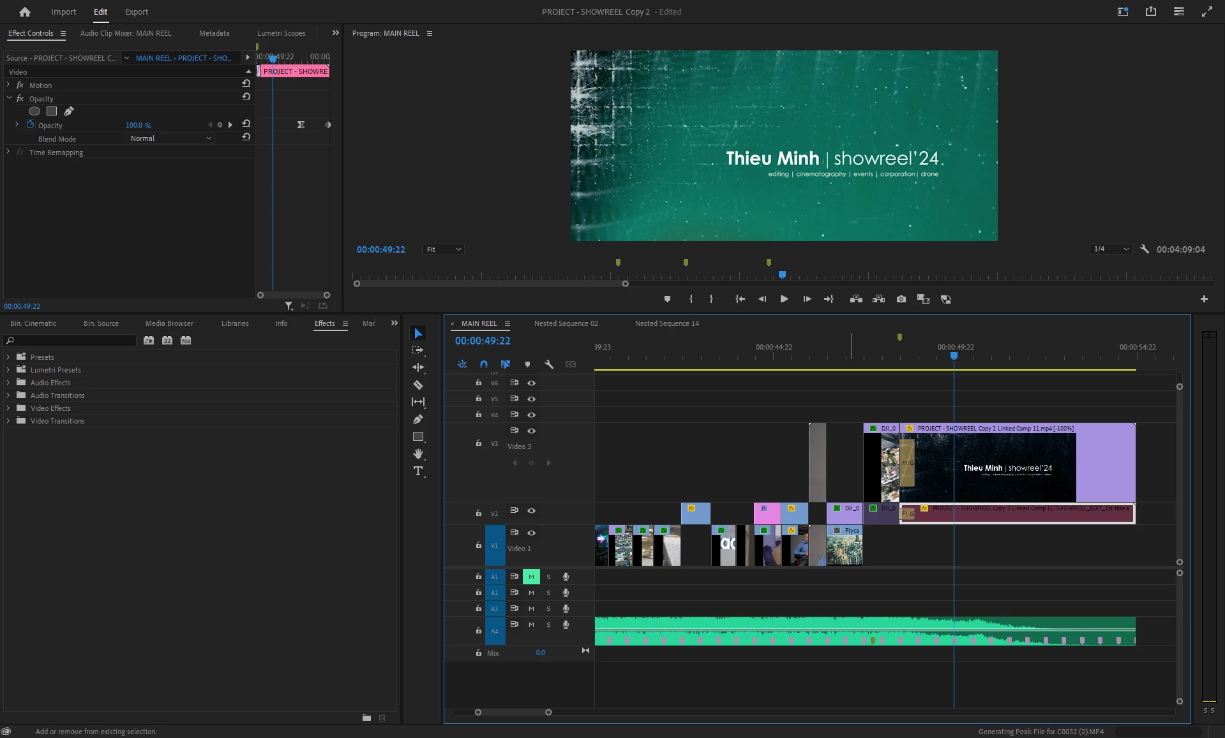Image resolution: width=1225 pixels, height=738 pixels.
Task: Open the Blend Mode dropdown
Action: [170, 138]
